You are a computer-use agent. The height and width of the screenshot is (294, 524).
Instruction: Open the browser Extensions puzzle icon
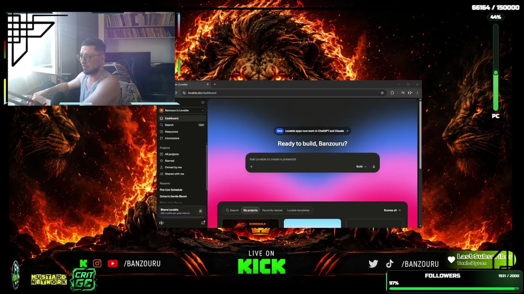tap(392, 93)
